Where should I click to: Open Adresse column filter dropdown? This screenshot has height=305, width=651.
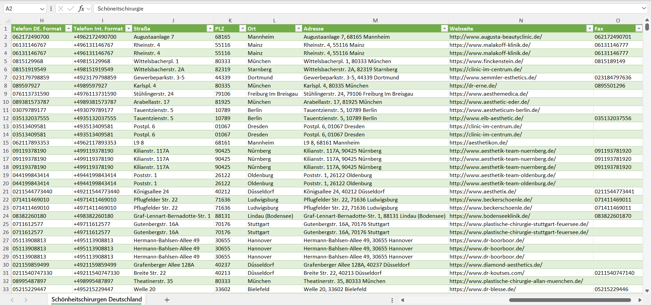(444, 28)
